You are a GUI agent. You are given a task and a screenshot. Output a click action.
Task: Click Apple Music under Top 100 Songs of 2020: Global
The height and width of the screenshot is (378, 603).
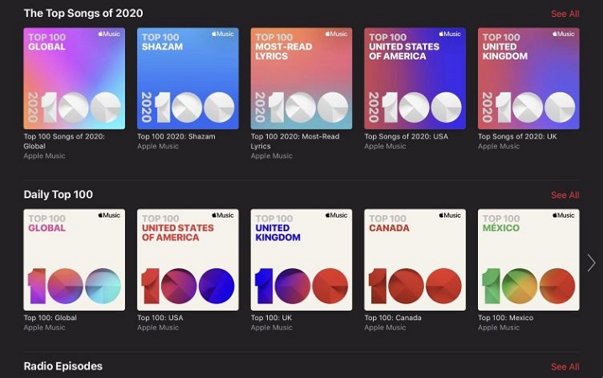[x=45, y=156]
